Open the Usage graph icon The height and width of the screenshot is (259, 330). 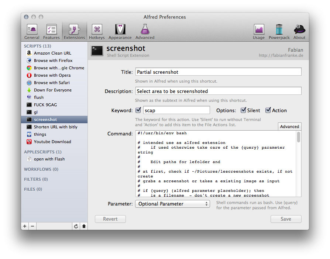point(259,29)
